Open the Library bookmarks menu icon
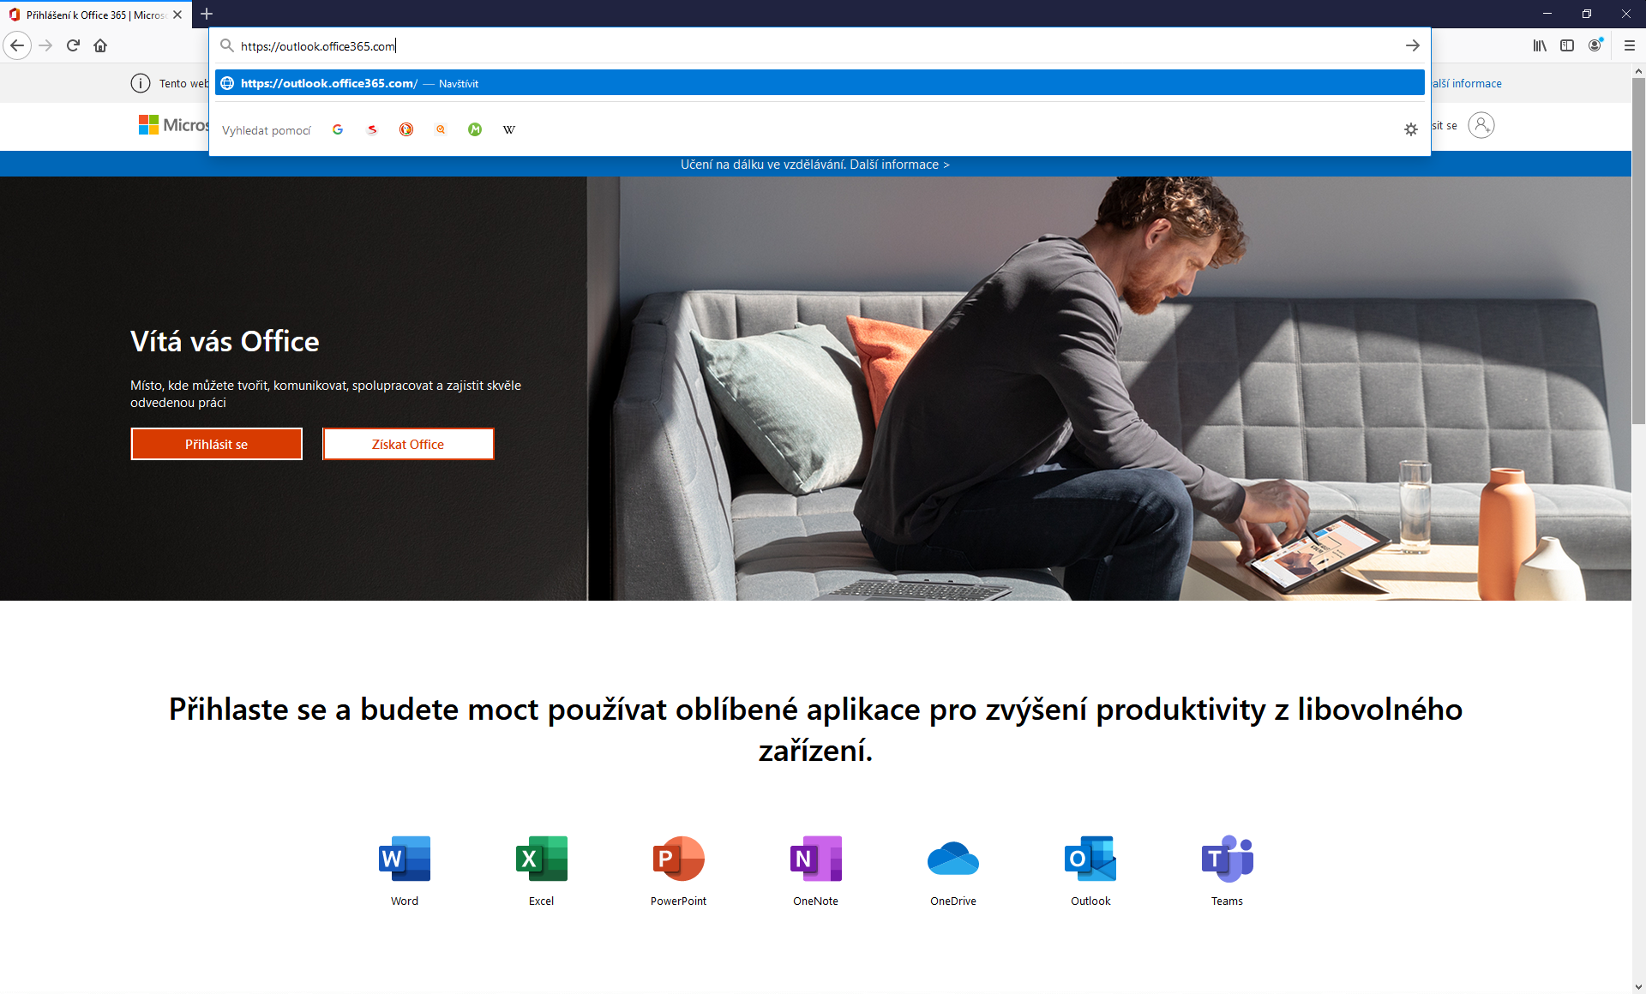The height and width of the screenshot is (994, 1646). [x=1540, y=45]
